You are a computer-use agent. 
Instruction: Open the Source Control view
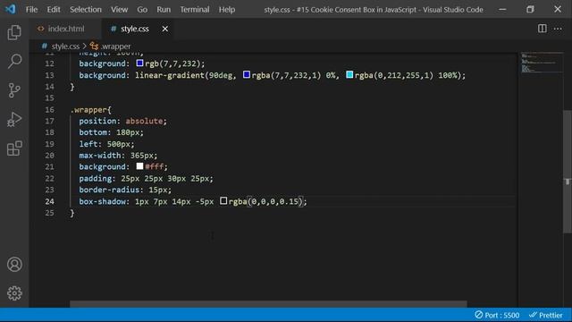point(14,90)
